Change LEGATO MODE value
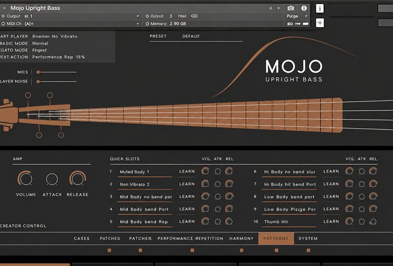 (39, 50)
